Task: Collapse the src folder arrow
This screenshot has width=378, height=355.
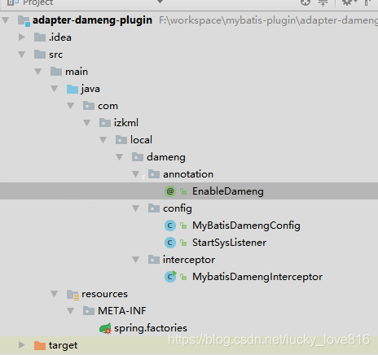Action: [21, 55]
